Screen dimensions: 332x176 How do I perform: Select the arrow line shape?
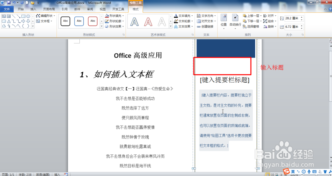[18, 16]
